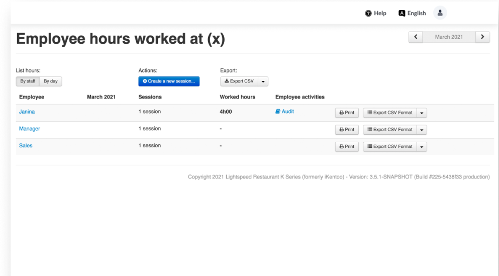Open Janina's Audit activity link

click(x=285, y=112)
